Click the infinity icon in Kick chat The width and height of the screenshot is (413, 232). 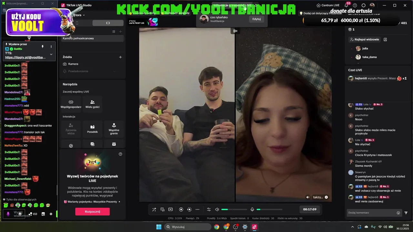coord(35,214)
